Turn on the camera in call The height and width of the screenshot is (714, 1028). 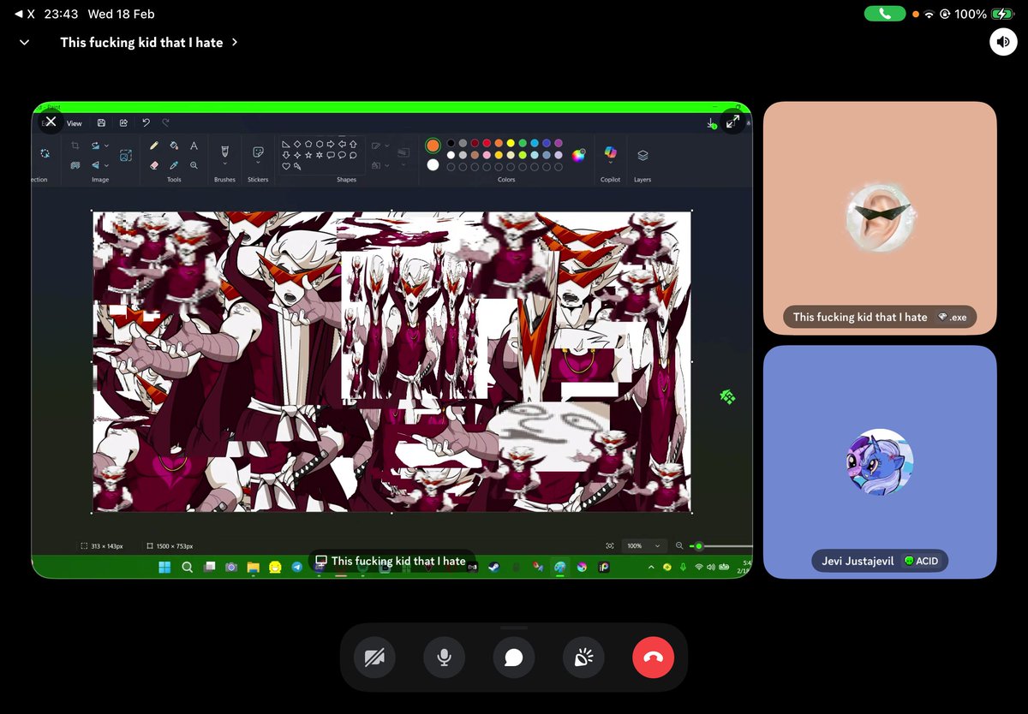[x=374, y=657]
